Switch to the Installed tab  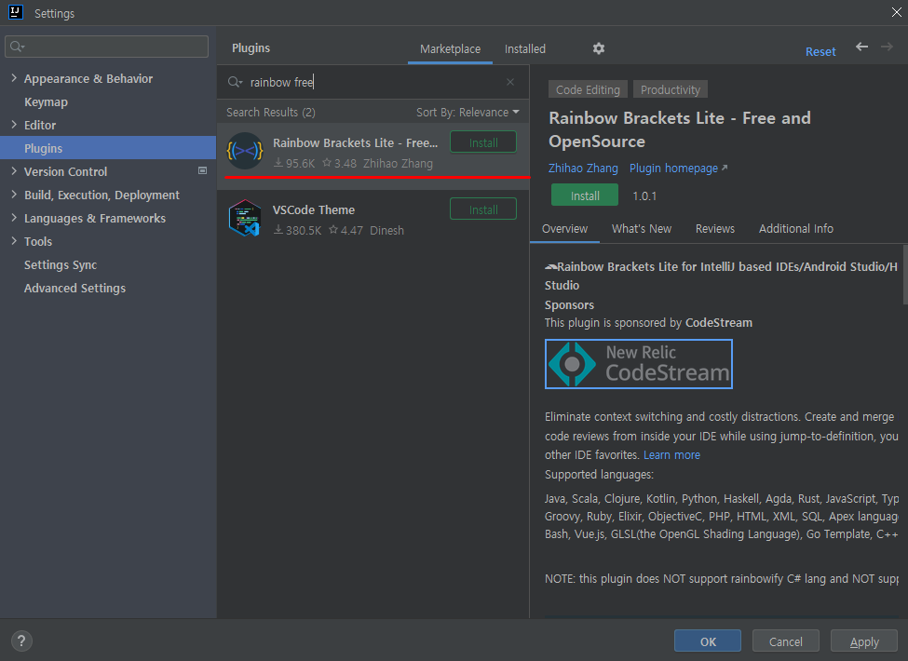click(524, 49)
